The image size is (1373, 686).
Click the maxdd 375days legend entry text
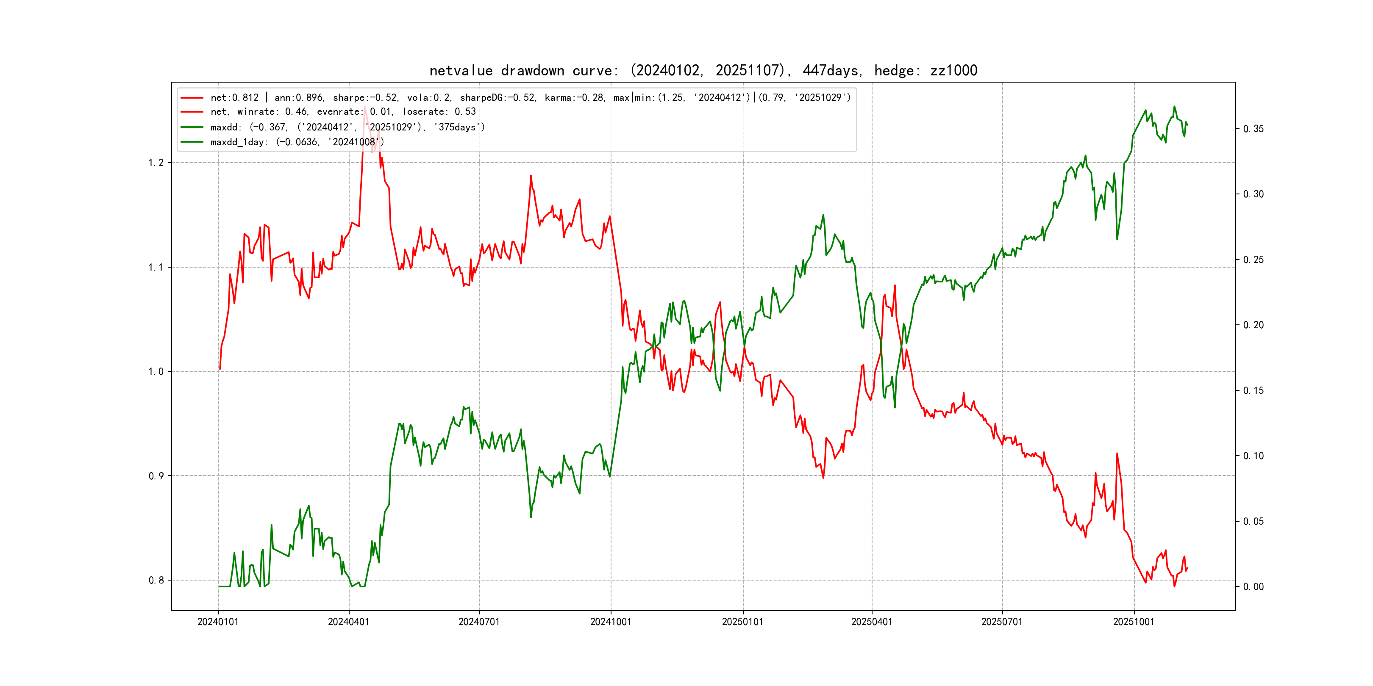pos(347,127)
